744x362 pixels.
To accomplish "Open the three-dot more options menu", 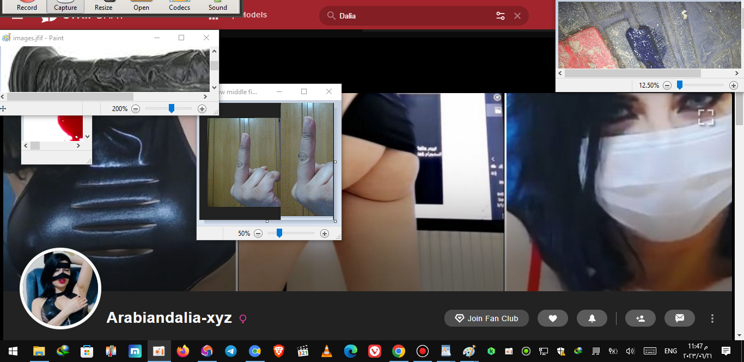I will 712,318.
